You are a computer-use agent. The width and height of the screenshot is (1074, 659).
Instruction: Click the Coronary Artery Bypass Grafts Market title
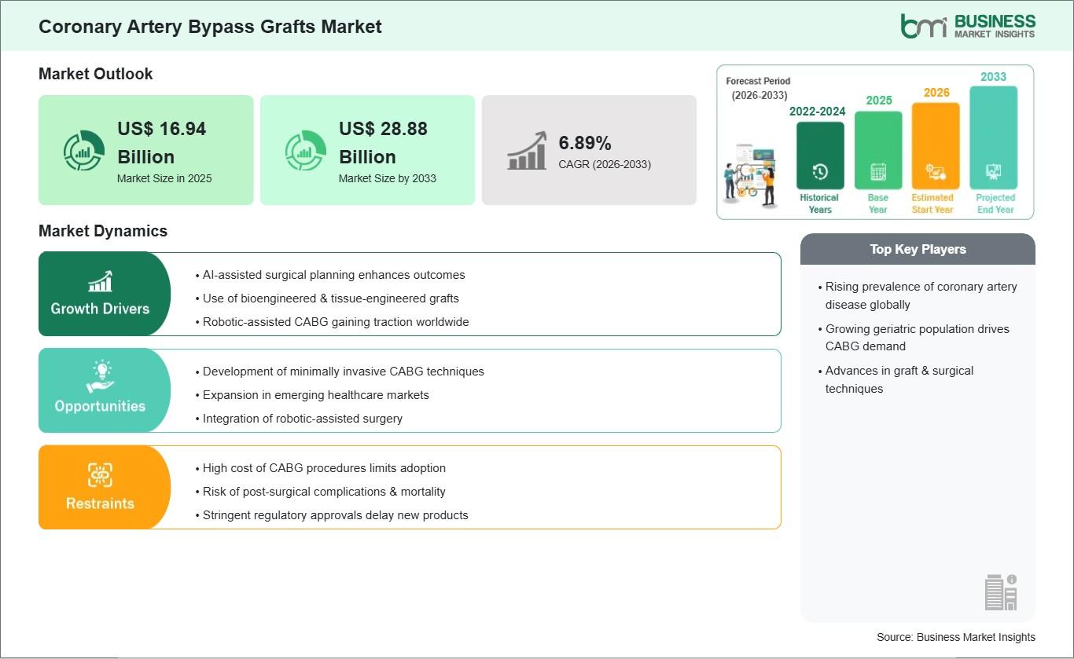tap(210, 27)
